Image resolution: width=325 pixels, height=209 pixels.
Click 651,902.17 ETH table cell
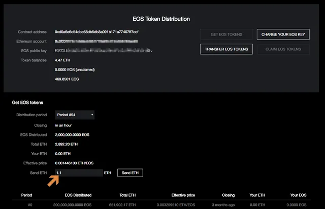[x=122, y=205]
